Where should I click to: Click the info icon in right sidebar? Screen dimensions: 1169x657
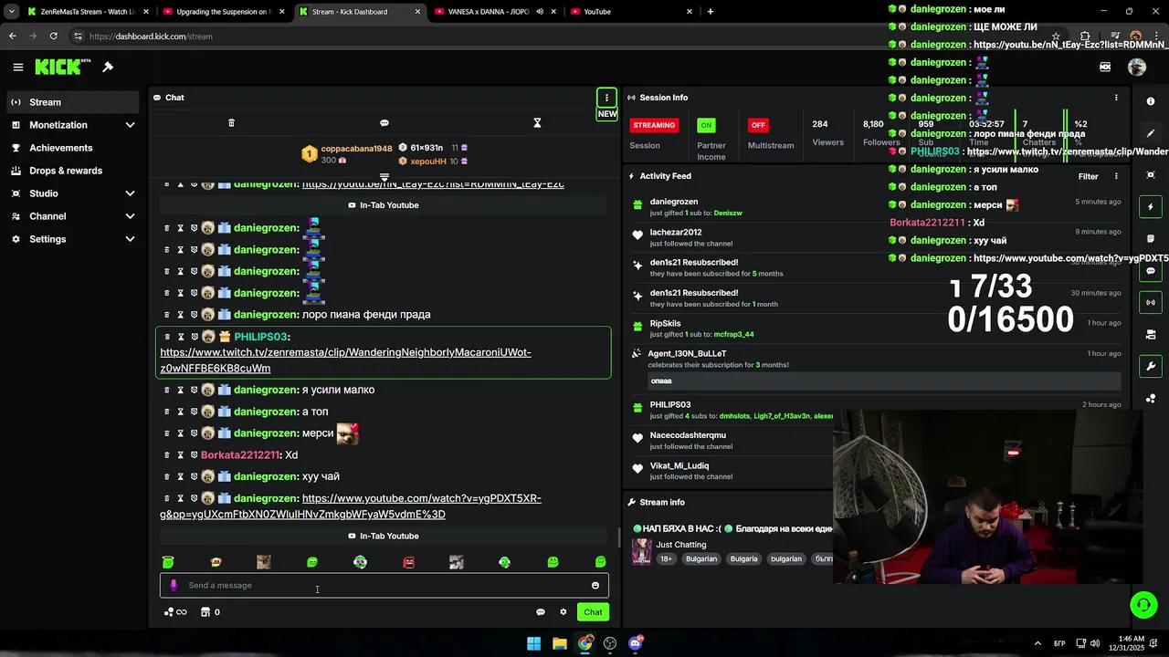point(1151,101)
